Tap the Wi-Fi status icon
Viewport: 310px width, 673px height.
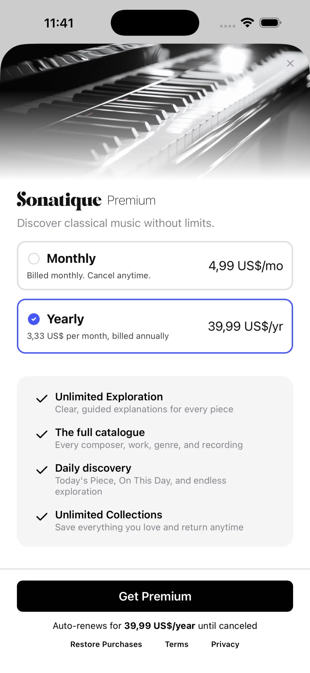(247, 23)
